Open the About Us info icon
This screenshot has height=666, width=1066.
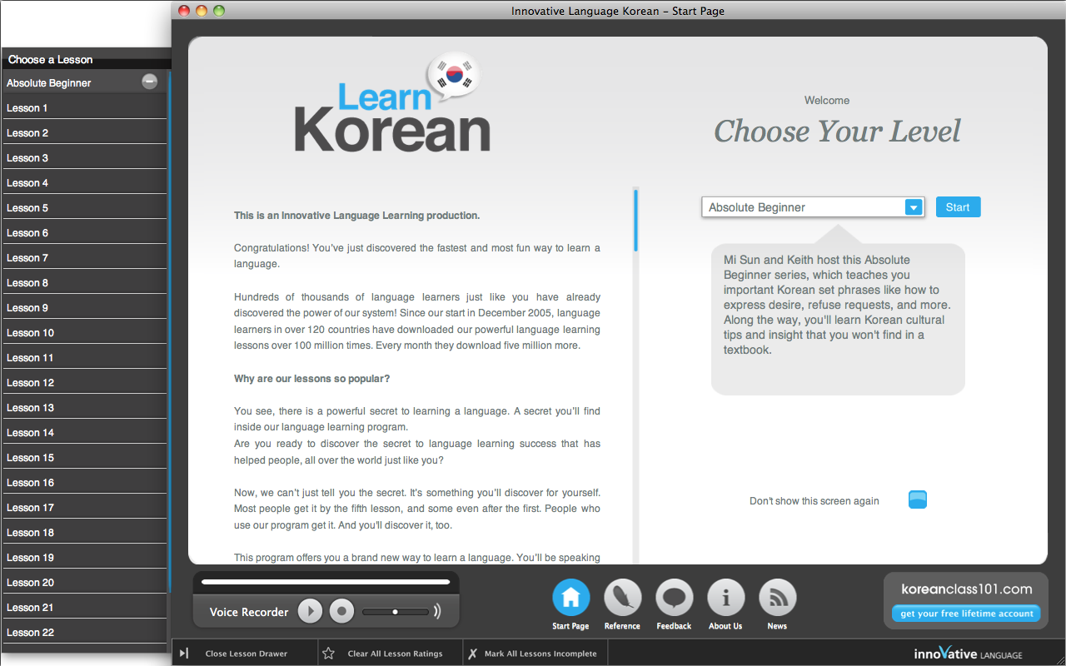(x=725, y=598)
